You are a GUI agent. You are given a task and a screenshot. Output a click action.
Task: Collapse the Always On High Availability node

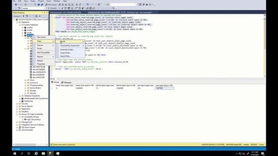[17, 114]
